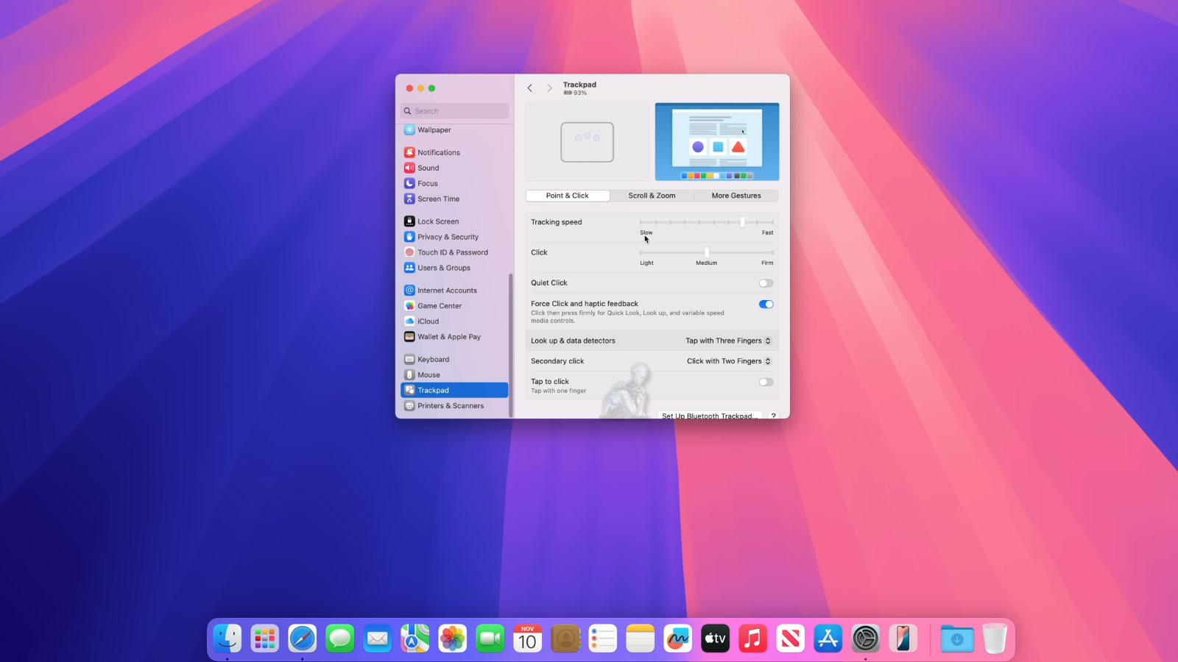The width and height of the screenshot is (1178, 662).
Task: Launch Safari from the Dock
Action: point(302,638)
